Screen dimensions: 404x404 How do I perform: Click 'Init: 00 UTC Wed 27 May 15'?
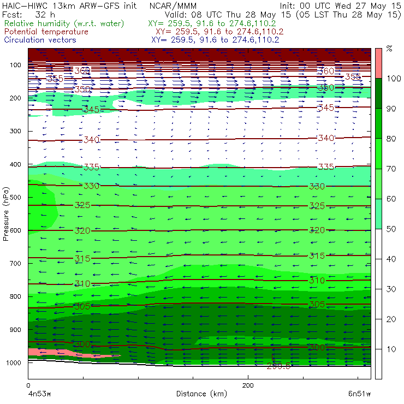point(340,5)
